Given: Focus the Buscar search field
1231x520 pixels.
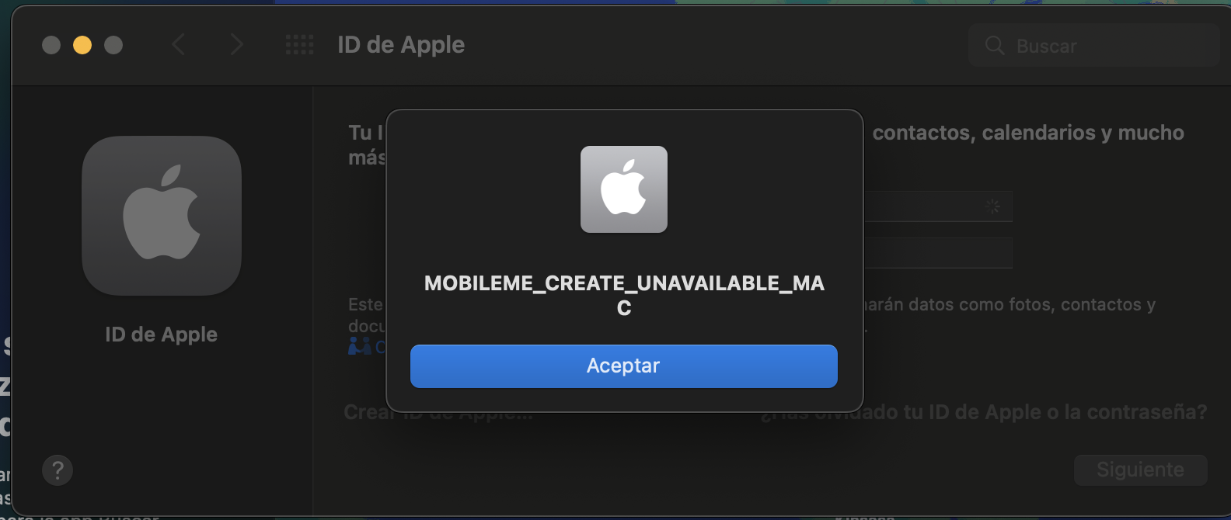Looking at the screenshot, I should 1094,46.
